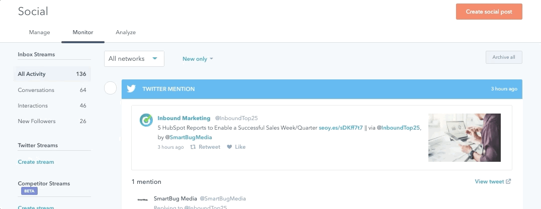This screenshot has width=541, height=209.
Task: Click the Inbox Streams section heading
Action: pos(36,54)
